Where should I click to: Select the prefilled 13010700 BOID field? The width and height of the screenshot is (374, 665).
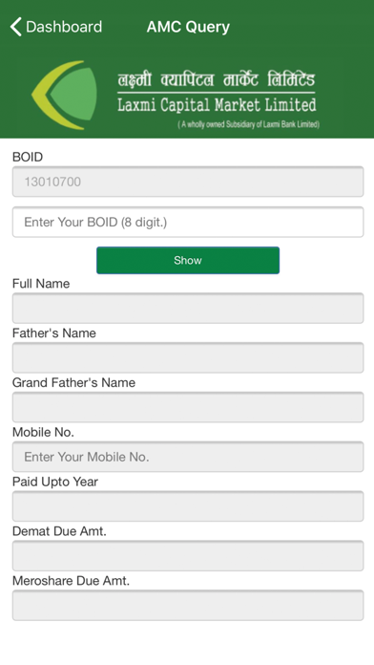188,182
